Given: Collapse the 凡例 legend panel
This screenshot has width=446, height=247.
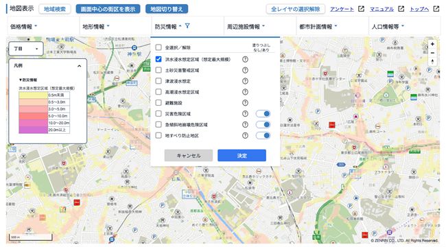Looking at the screenshot, I should (79, 66).
